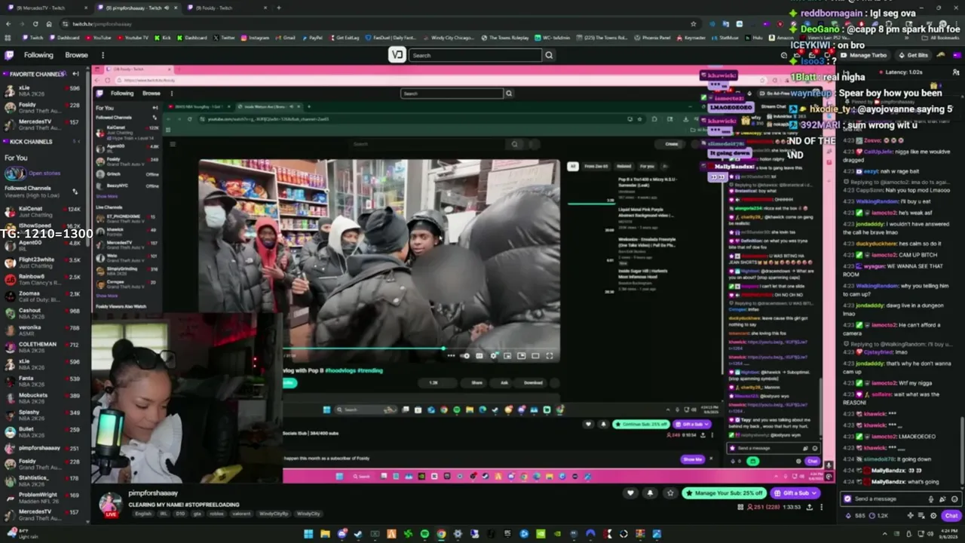
Task: Toggle the star favorite button under the stream
Action: click(x=669, y=493)
